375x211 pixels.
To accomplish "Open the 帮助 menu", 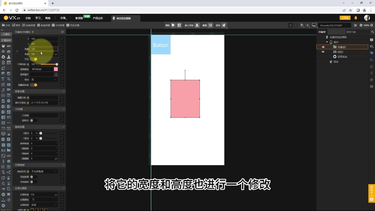I will [48, 18].
